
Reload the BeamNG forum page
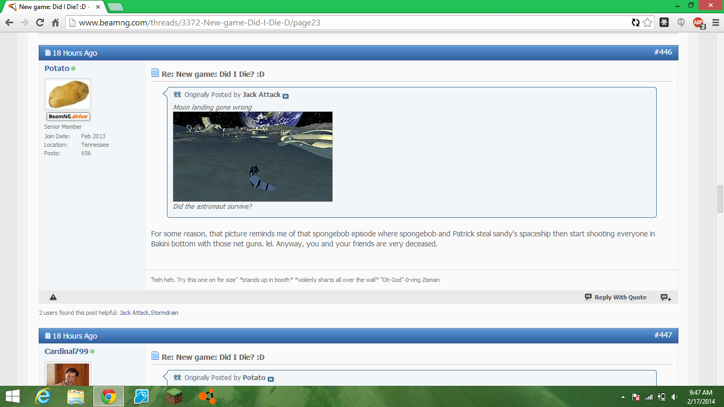click(40, 23)
